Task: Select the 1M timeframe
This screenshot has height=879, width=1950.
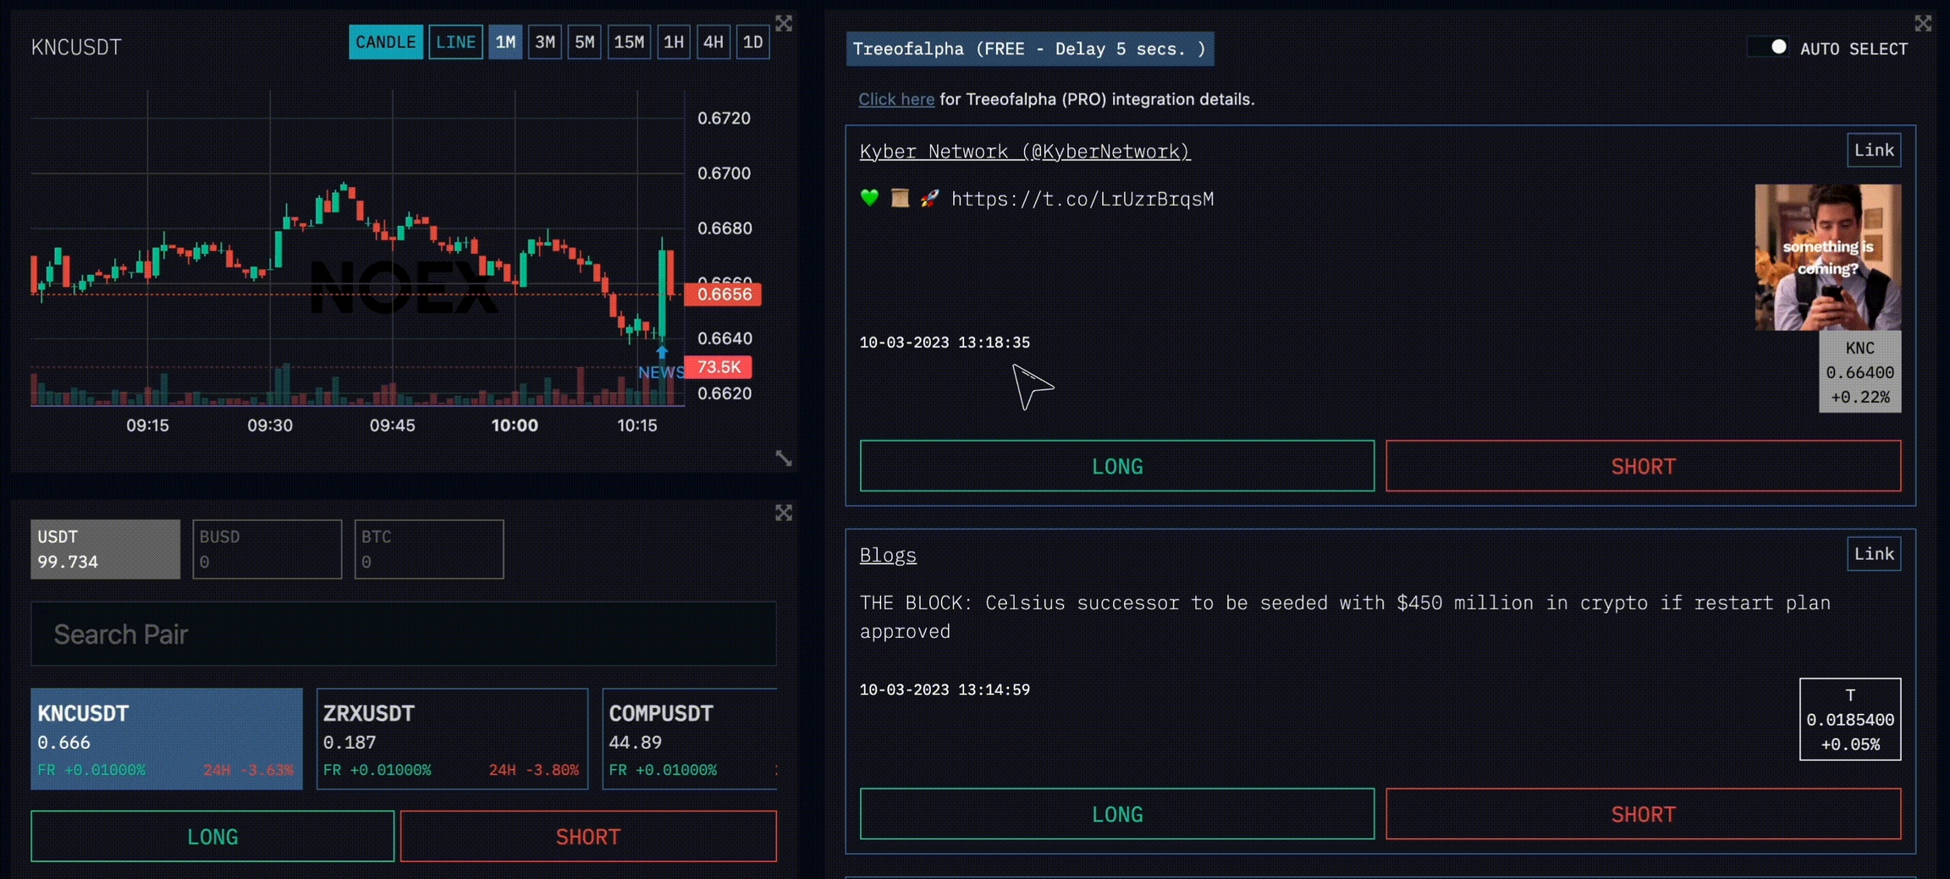Action: (x=505, y=42)
